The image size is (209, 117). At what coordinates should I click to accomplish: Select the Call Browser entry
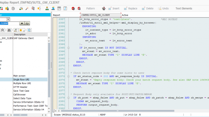click(19, 94)
